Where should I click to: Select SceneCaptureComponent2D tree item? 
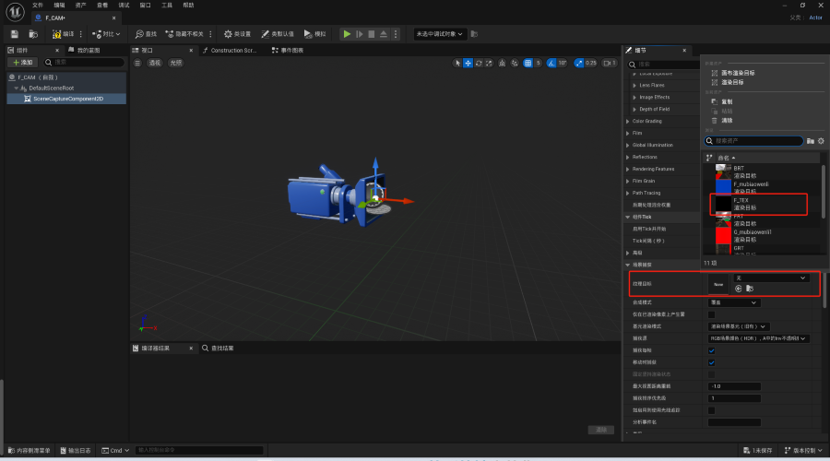67,99
